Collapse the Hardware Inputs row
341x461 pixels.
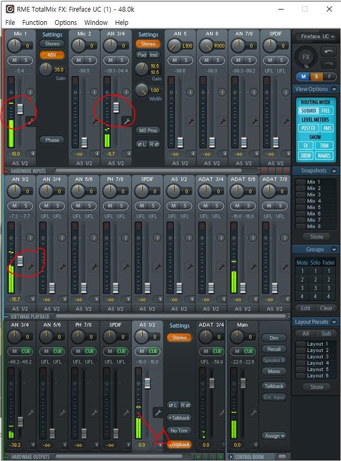click(6, 171)
